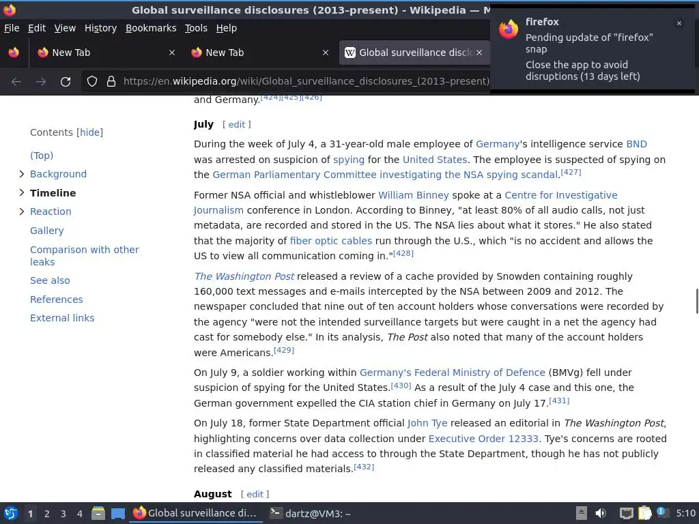
Task: Dismiss the firefox snap update notification
Action: (679, 23)
